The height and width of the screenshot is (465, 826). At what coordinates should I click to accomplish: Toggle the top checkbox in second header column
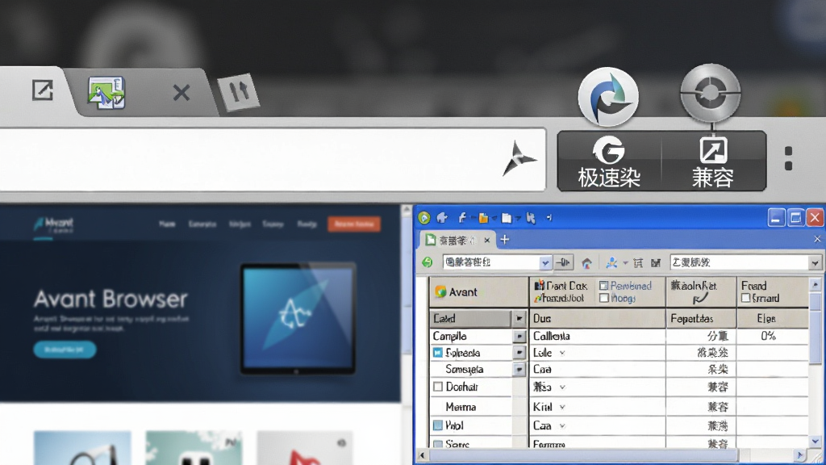603,286
